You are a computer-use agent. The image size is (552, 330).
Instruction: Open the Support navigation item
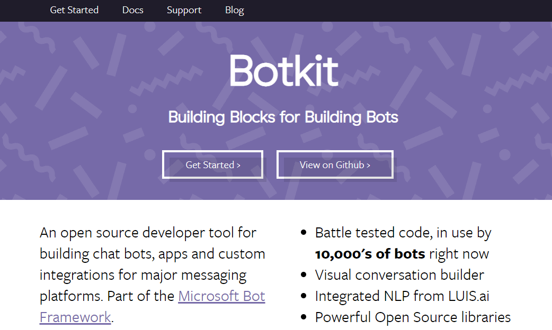point(184,10)
